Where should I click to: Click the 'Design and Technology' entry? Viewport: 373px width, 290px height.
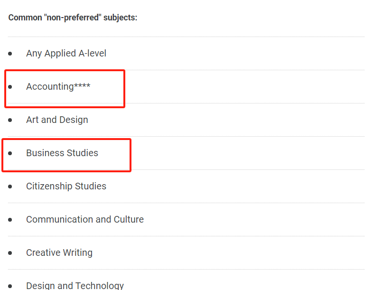click(x=75, y=285)
